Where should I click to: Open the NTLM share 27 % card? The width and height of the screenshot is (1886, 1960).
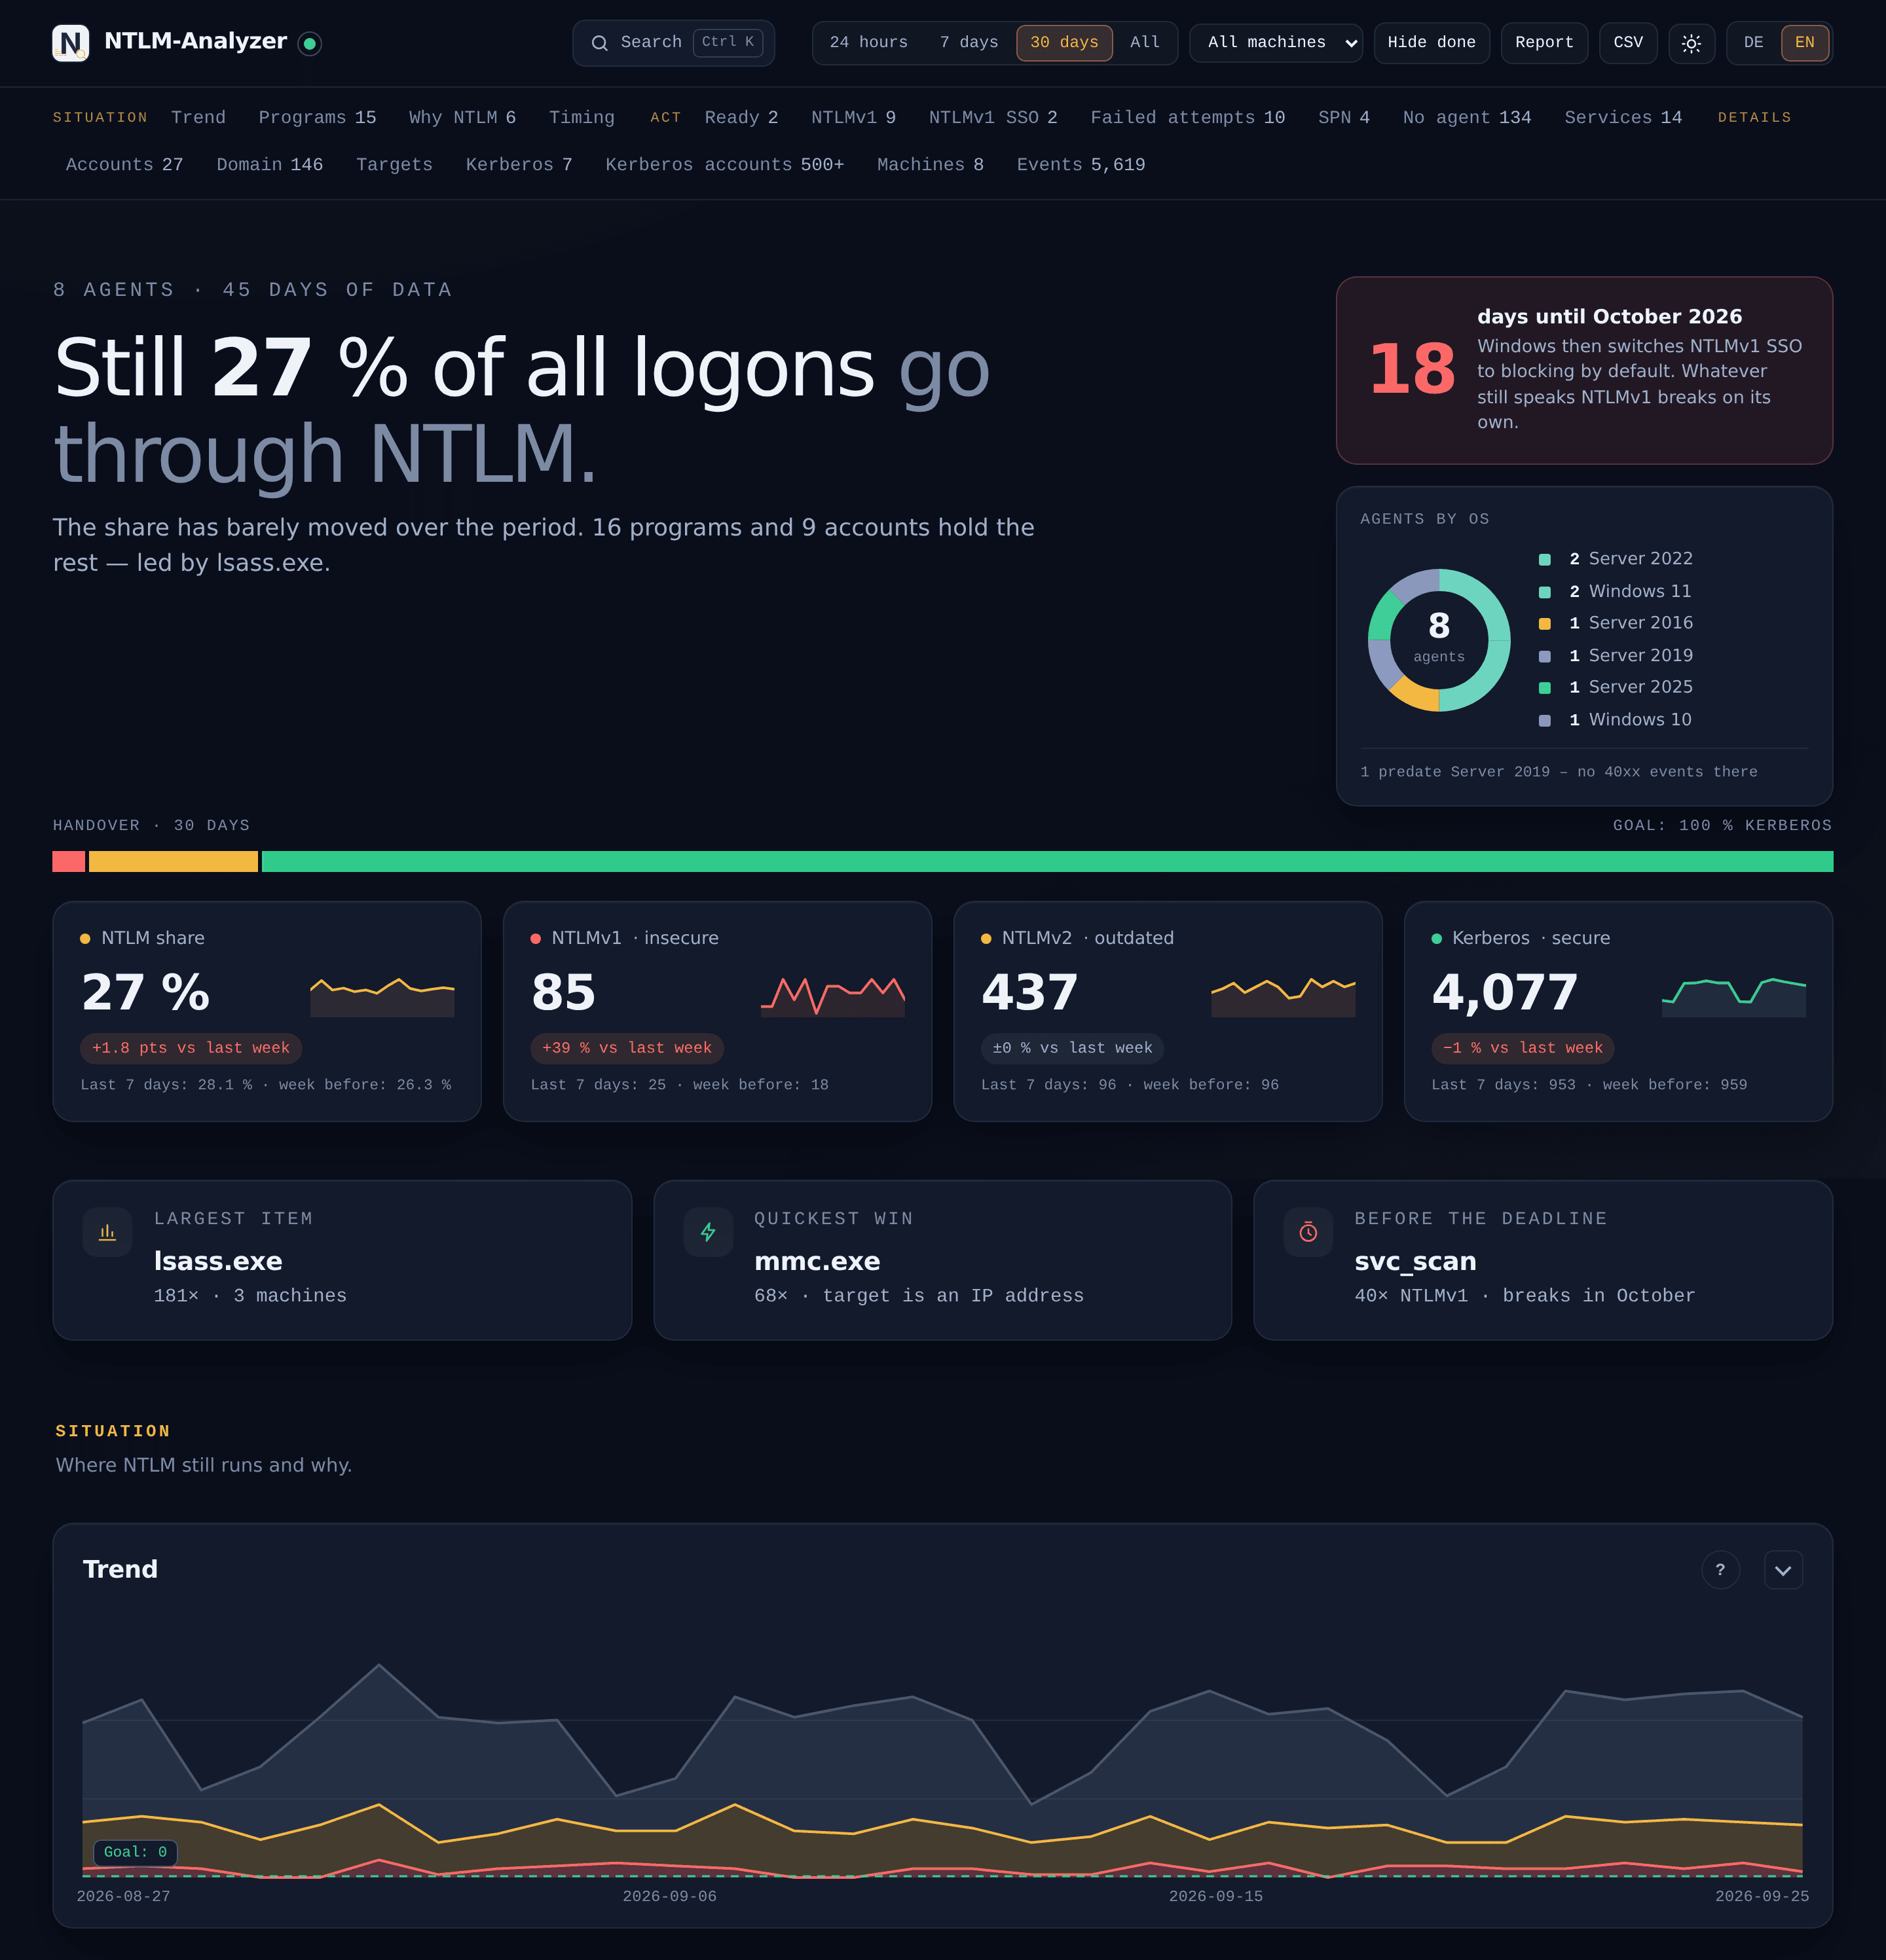tap(267, 1011)
